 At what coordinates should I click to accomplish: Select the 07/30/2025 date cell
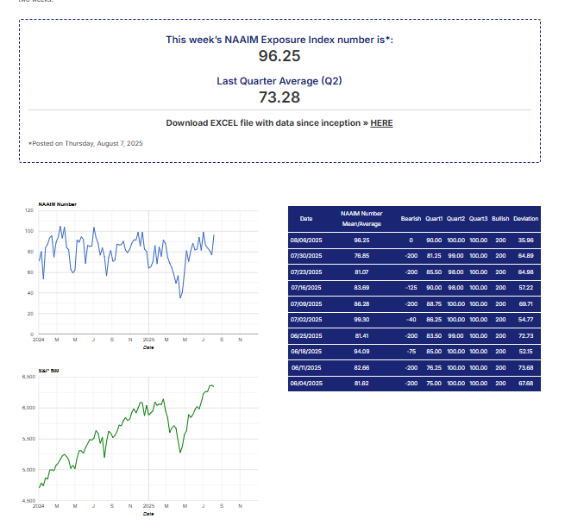pyautogui.click(x=306, y=256)
